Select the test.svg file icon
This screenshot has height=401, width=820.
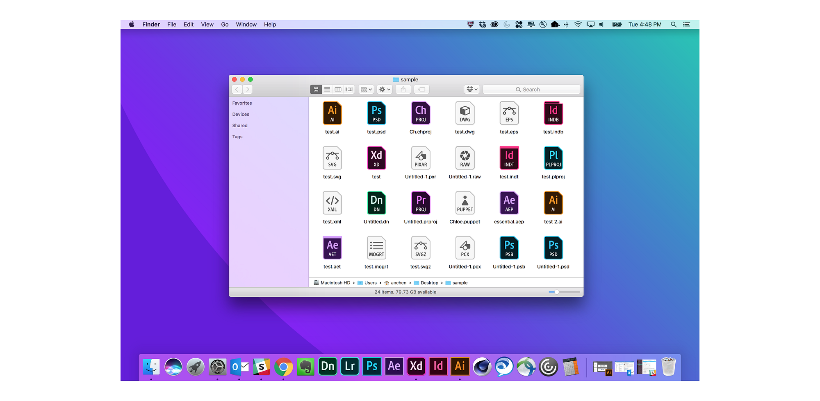332,158
